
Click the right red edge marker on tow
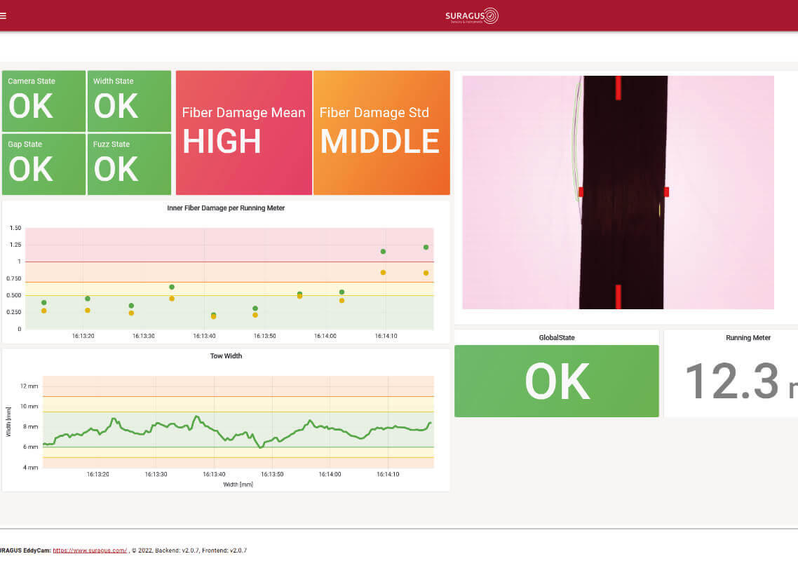point(666,192)
